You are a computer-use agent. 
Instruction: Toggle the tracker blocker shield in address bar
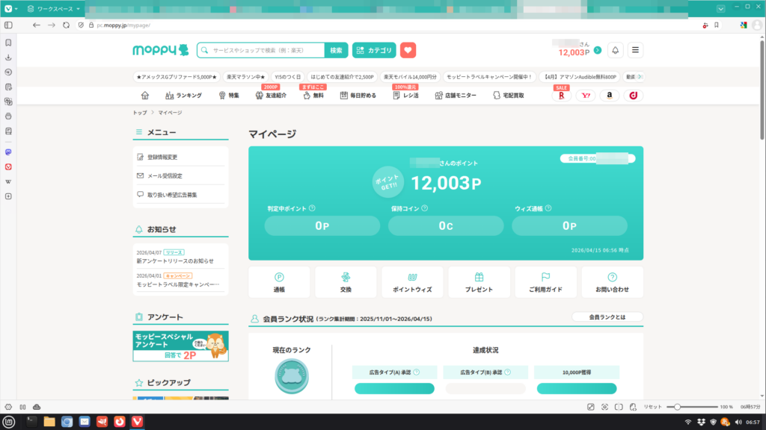82,25
